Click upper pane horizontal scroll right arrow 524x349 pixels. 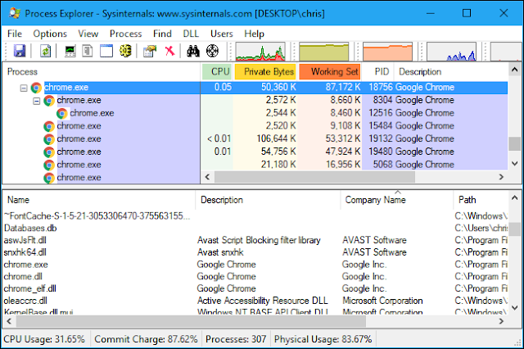coord(501,177)
